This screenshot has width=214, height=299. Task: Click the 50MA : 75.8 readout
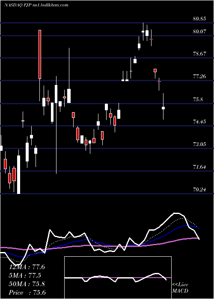coord(27,284)
